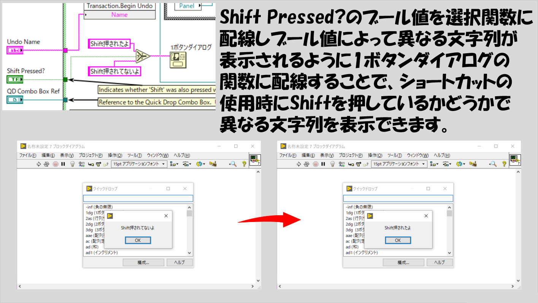The height and width of the screenshot is (303, 538).
Task: Open font dropdown in right window toolbar
Action: (x=400, y=164)
